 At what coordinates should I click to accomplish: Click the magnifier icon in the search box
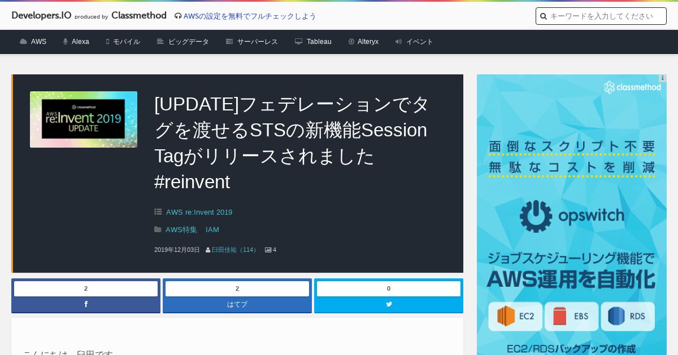pyautogui.click(x=544, y=16)
